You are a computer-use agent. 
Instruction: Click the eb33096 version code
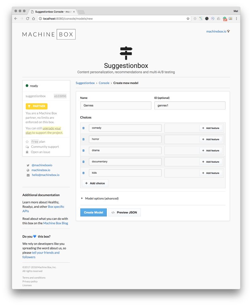tap(60, 96)
